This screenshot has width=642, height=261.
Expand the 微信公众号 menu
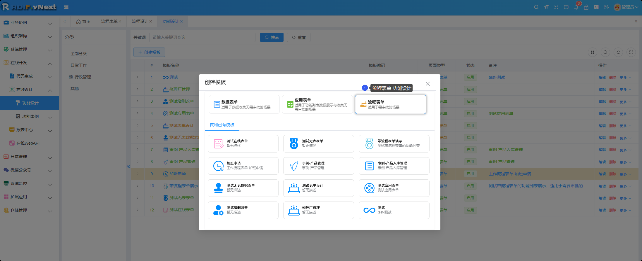tap(29, 170)
